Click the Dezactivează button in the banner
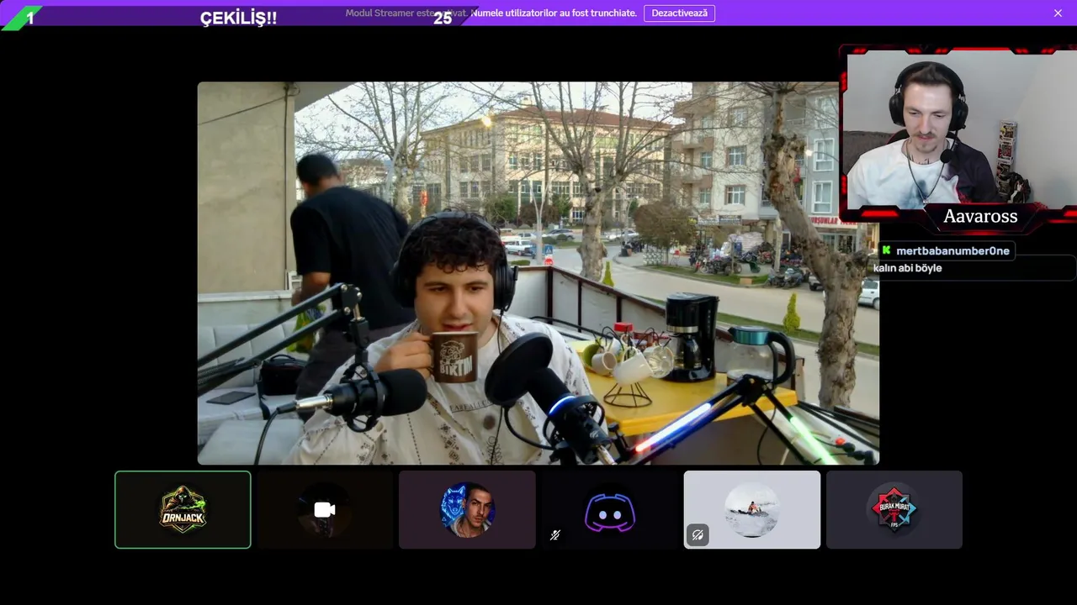 coord(679,13)
